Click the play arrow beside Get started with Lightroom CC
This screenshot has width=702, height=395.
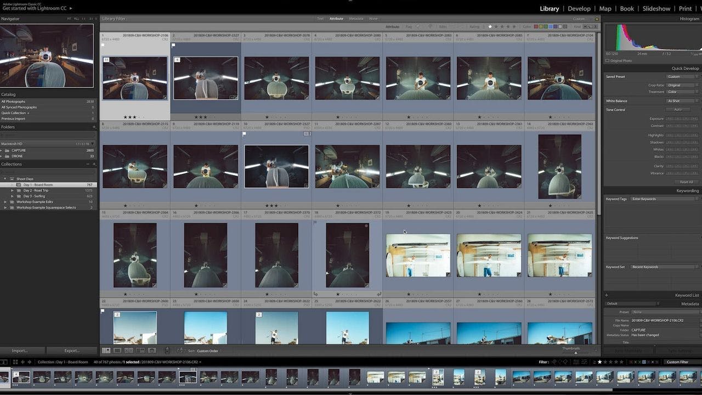[x=71, y=8]
